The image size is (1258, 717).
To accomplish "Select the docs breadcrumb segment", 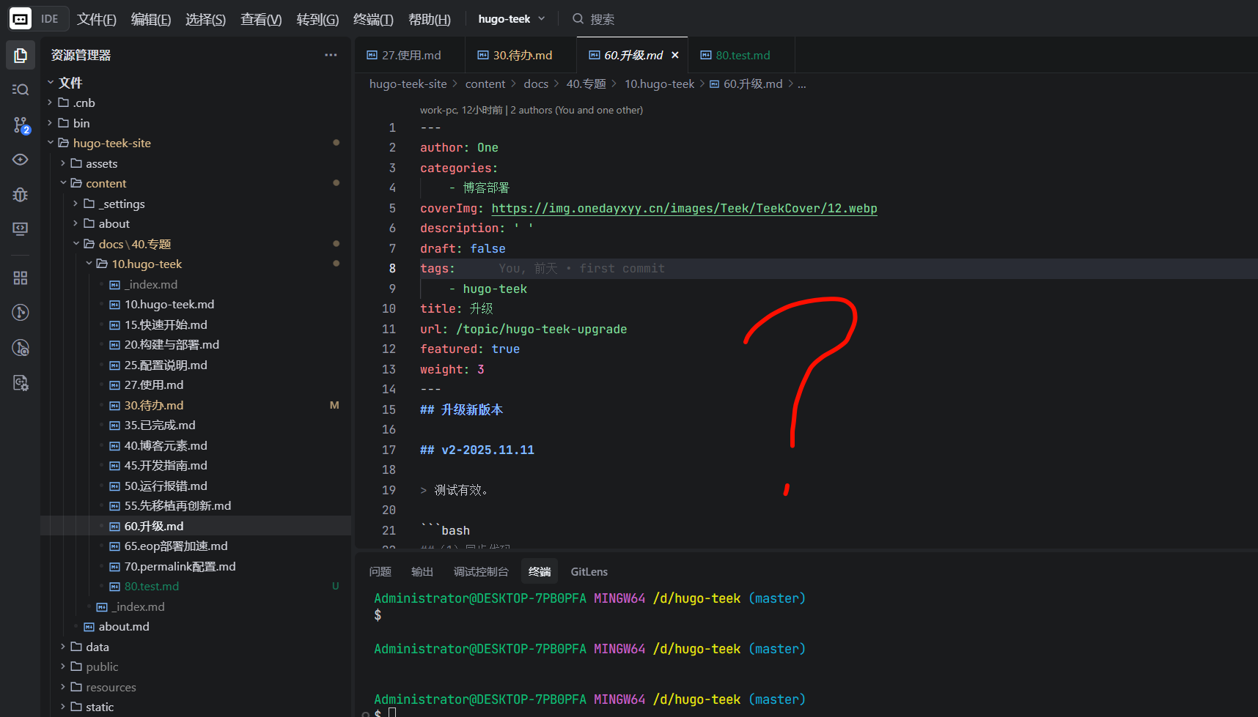I will 535,84.
